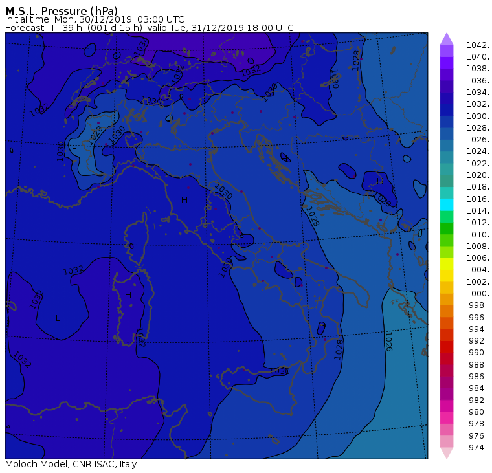The width and height of the screenshot is (492, 473).
Task: Click the 'Moloch Model, CNR-ISAC, Italy' credit
Action: click(x=71, y=464)
